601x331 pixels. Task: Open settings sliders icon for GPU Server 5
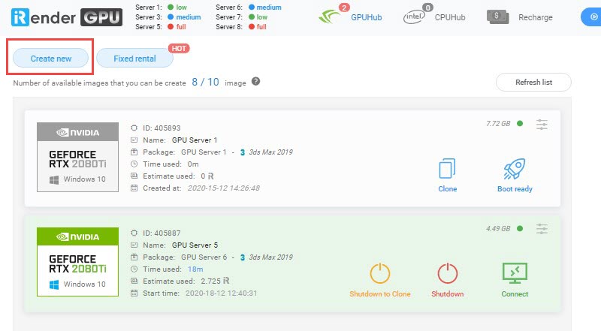(x=542, y=228)
